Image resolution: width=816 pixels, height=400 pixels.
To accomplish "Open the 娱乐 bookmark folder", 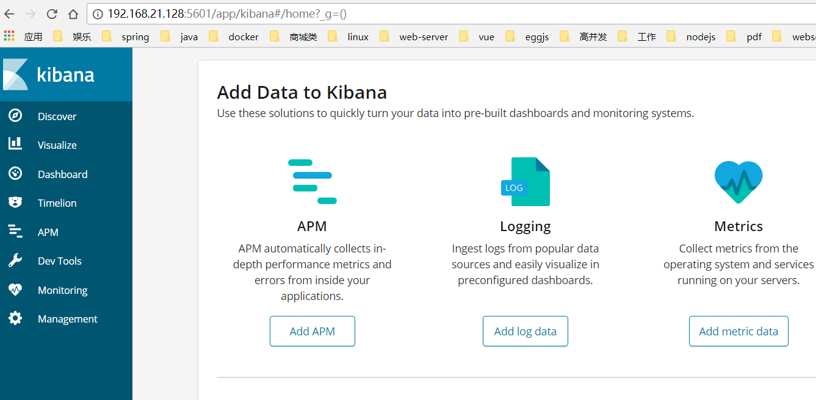I will coord(73,37).
